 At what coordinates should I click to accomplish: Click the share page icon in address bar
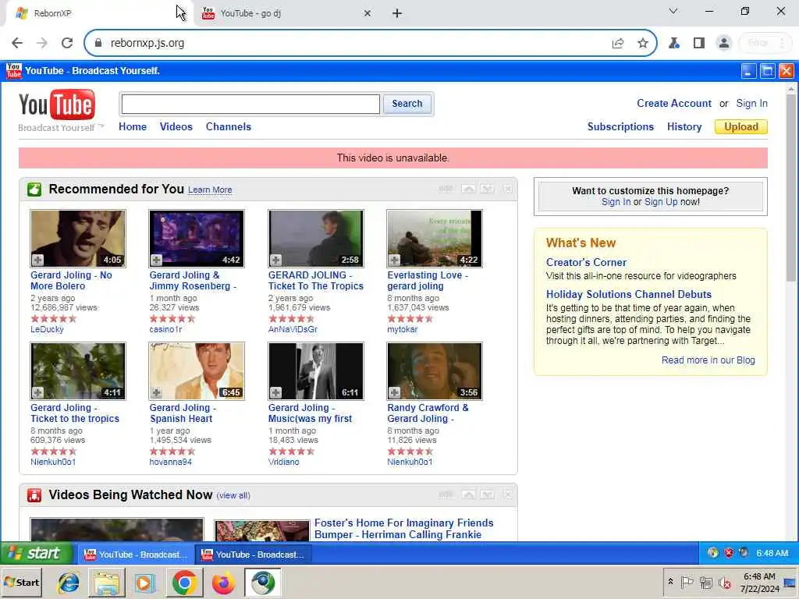pyautogui.click(x=618, y=43)
